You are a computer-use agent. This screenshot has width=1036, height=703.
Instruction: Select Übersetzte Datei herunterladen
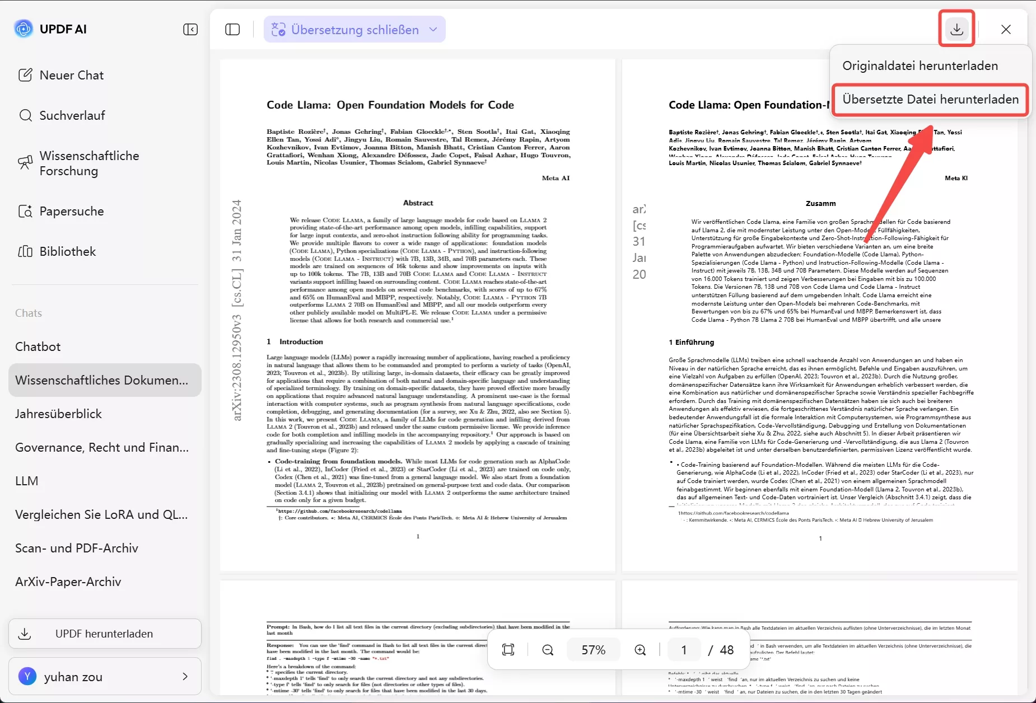[930, 100]
